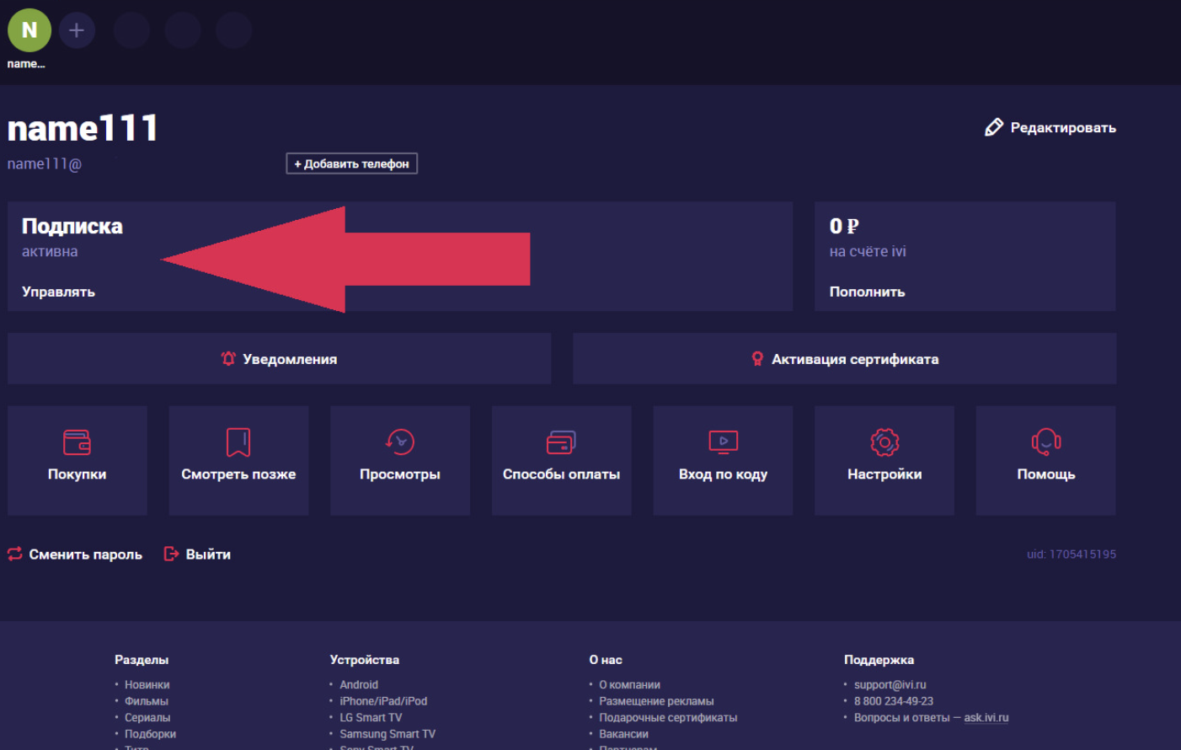Open Помощь headset tile
This screenshot has height=750, width=1181.
(1045, 460)
